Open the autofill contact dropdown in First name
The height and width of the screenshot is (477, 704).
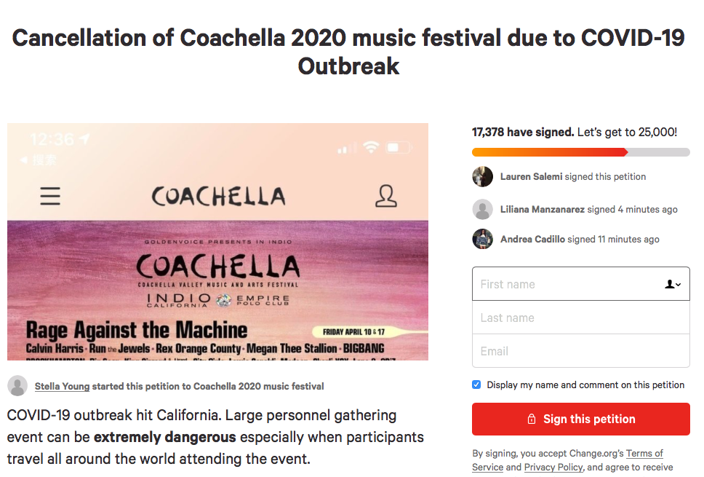(x=673, y=284)
